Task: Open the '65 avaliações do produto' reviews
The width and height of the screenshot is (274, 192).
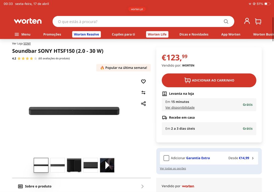Action: pos(54,58)
